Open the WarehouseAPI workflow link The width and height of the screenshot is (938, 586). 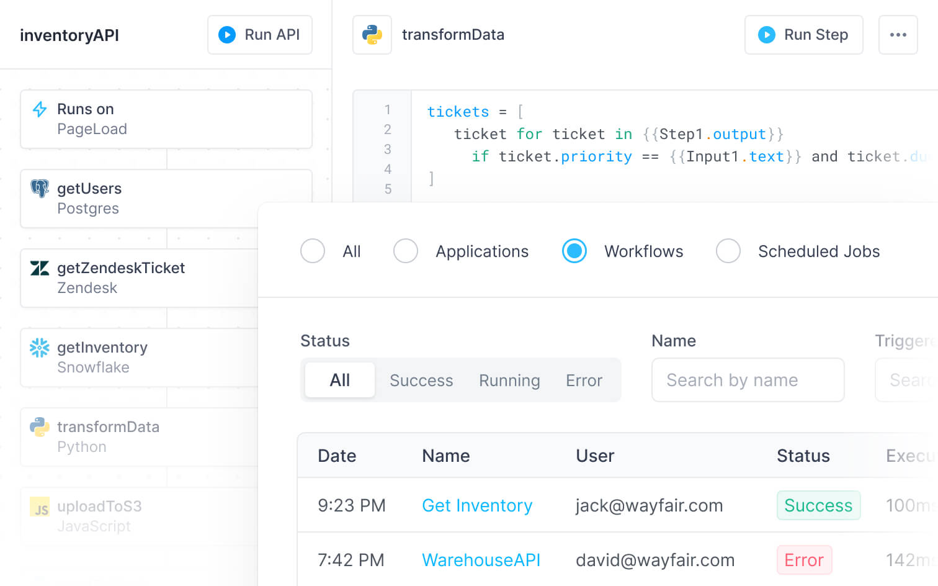click(x=481, y=559)
